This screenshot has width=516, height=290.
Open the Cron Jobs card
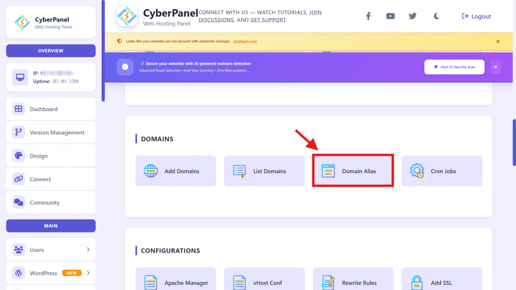(x=442, y=171)
